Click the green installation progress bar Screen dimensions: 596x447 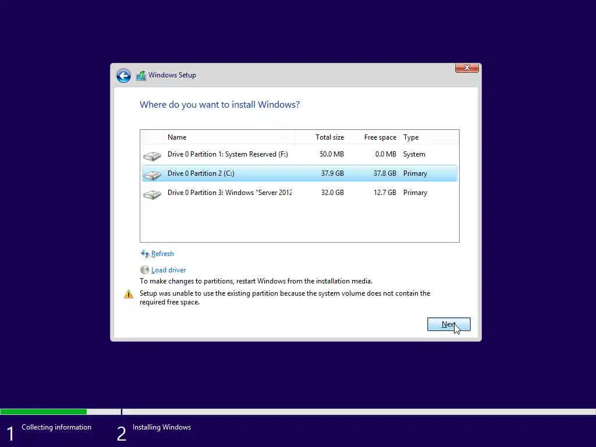(43, 411)
